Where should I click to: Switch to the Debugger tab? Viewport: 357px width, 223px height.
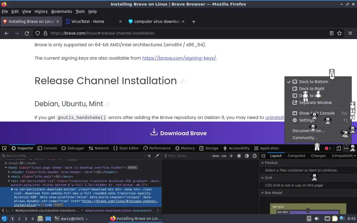tap(73, 148)
